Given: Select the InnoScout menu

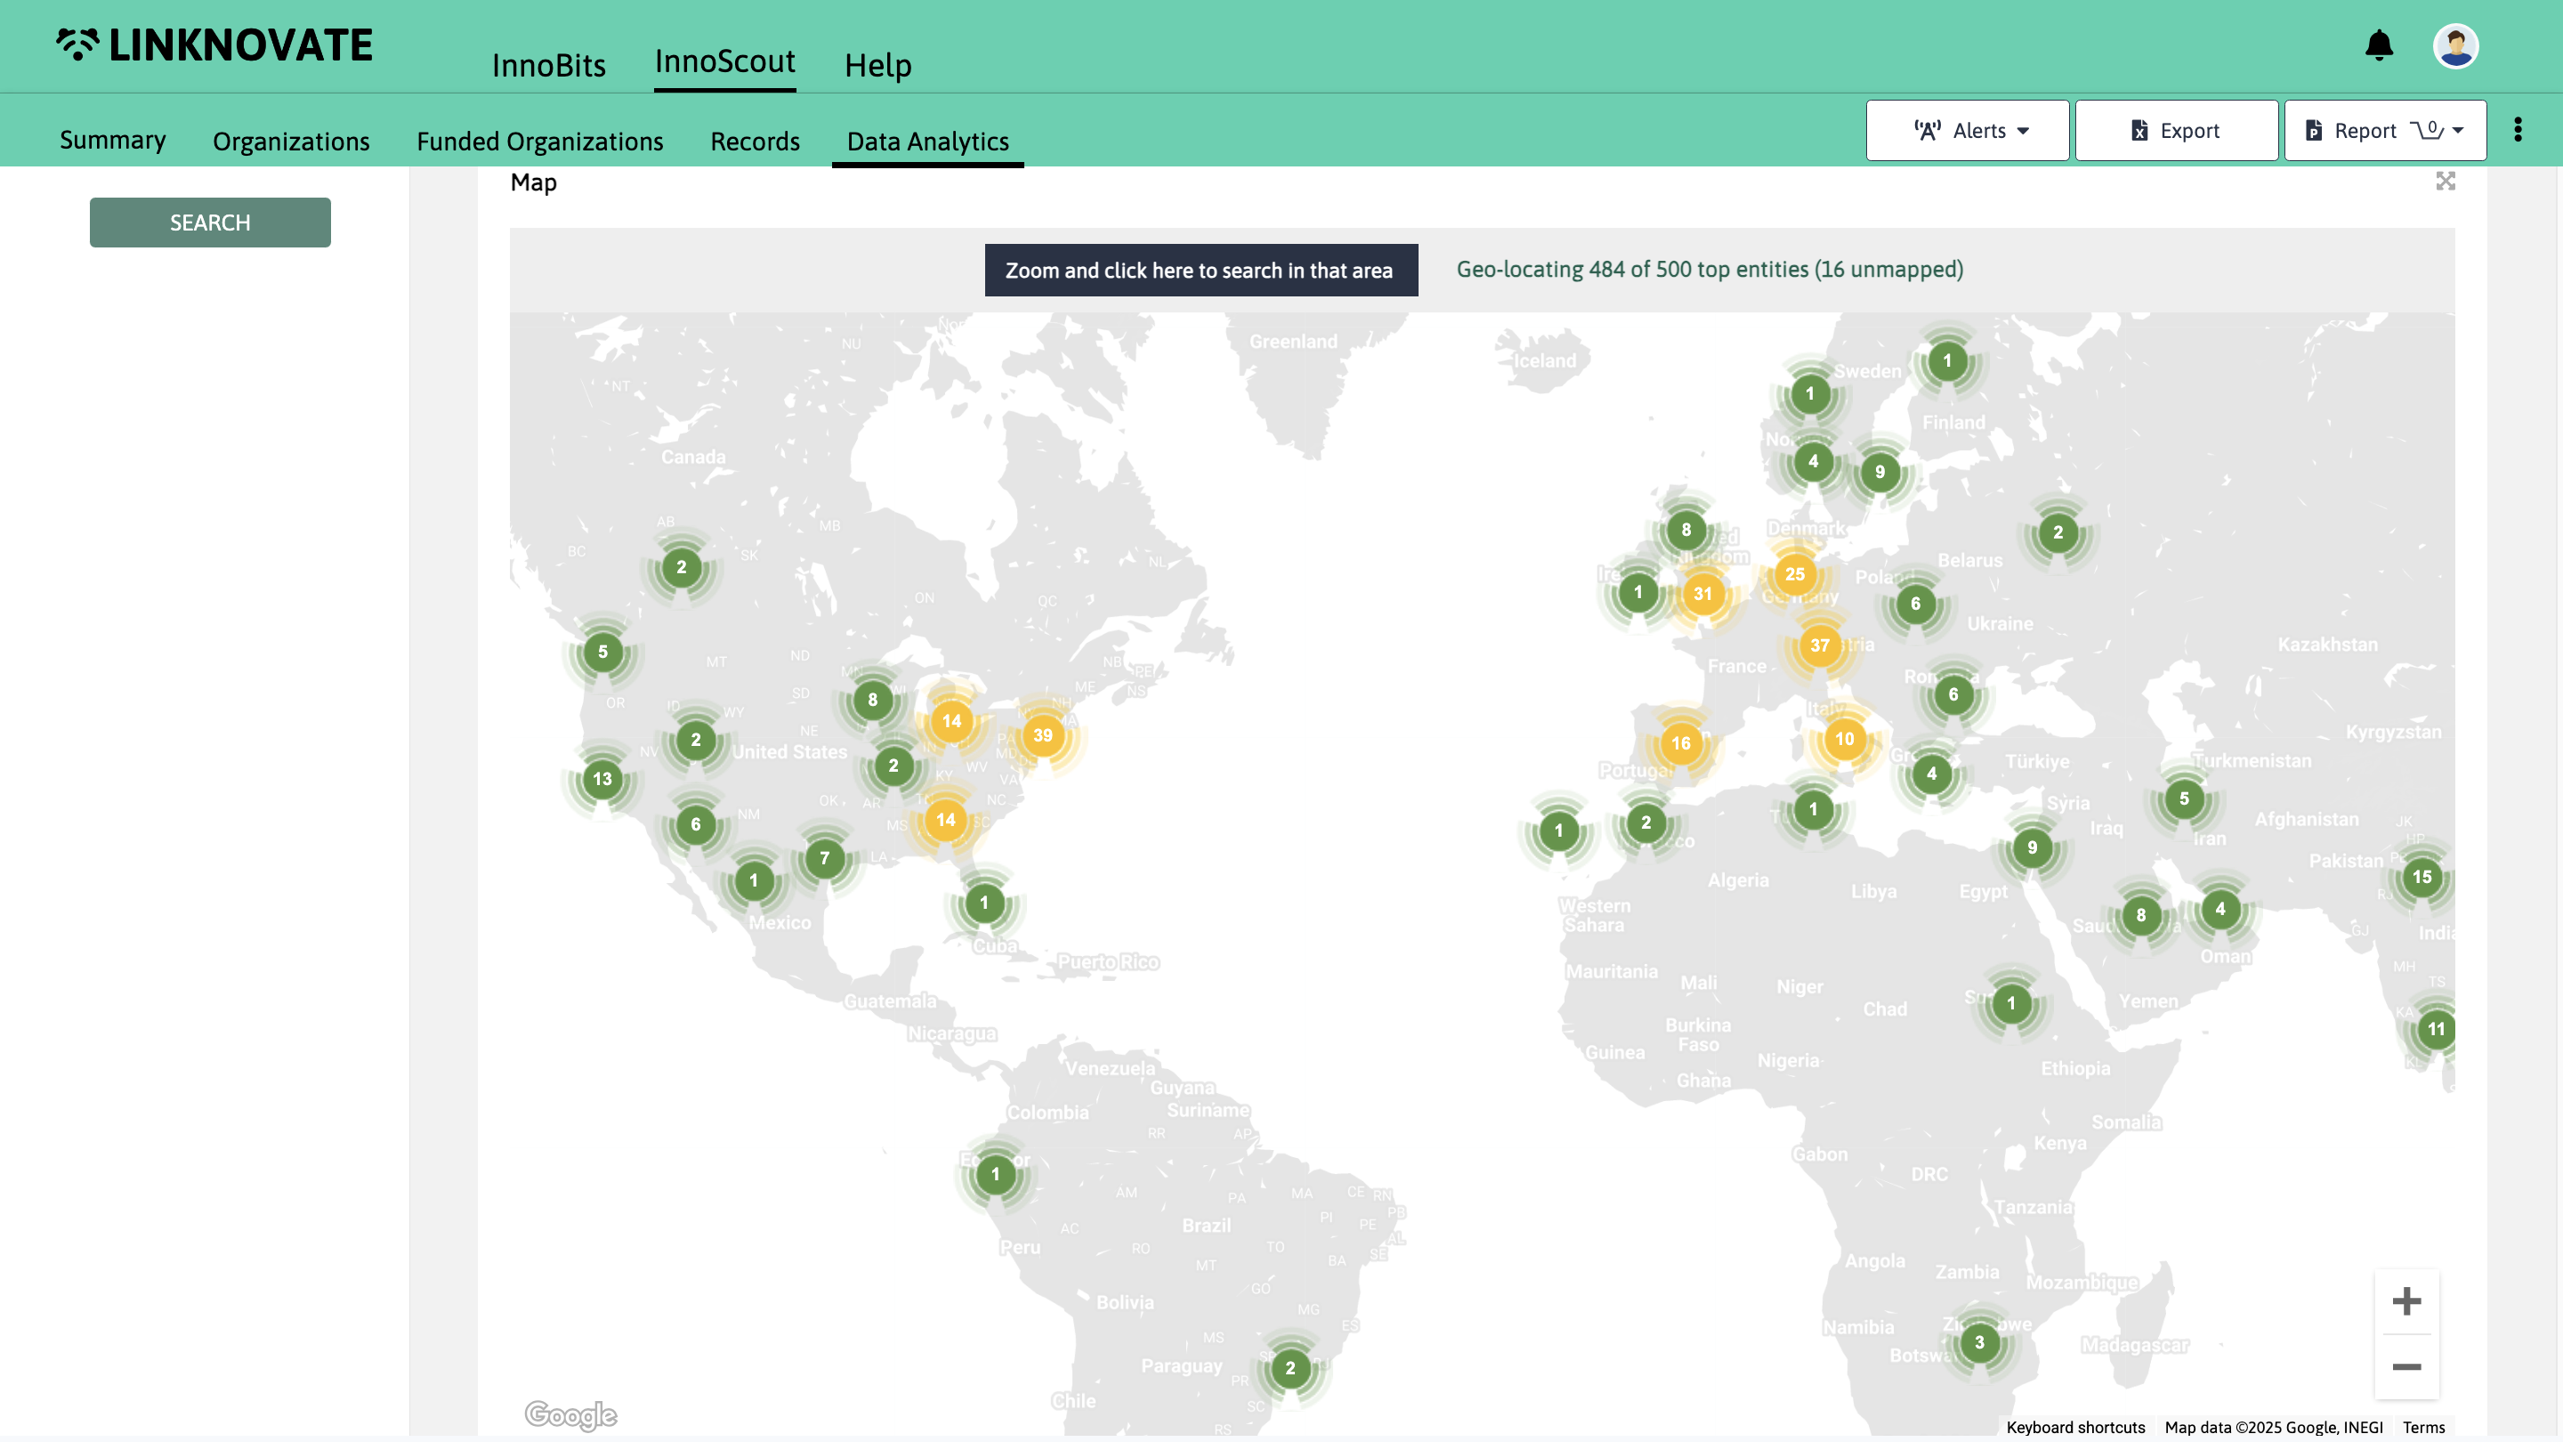Looking at the screenshot, I should (x=725, y=61).
